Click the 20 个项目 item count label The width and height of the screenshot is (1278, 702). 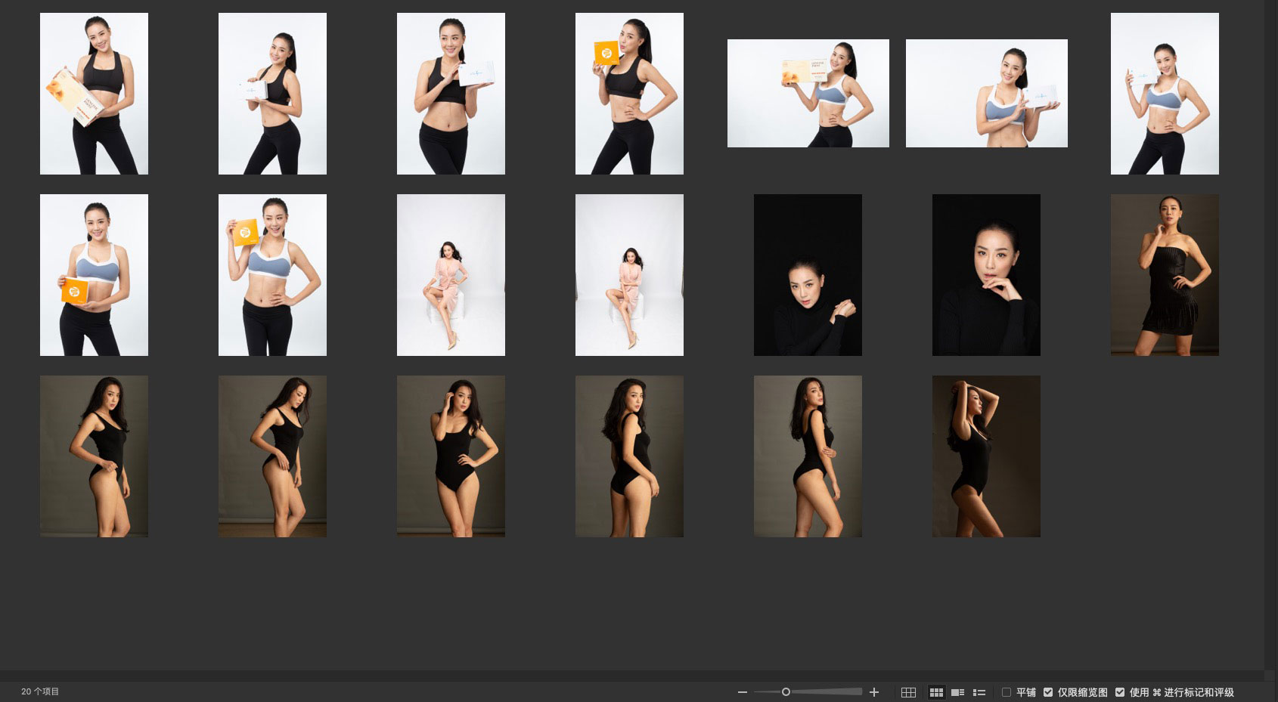pyautogui.click(x=40, y=691)
